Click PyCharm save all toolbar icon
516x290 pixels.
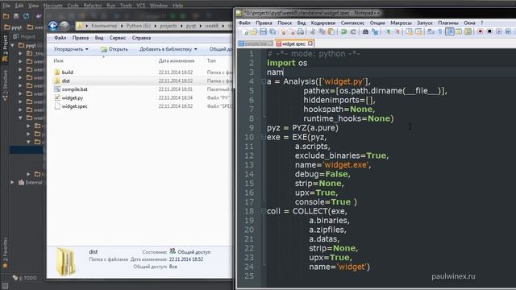16,16
